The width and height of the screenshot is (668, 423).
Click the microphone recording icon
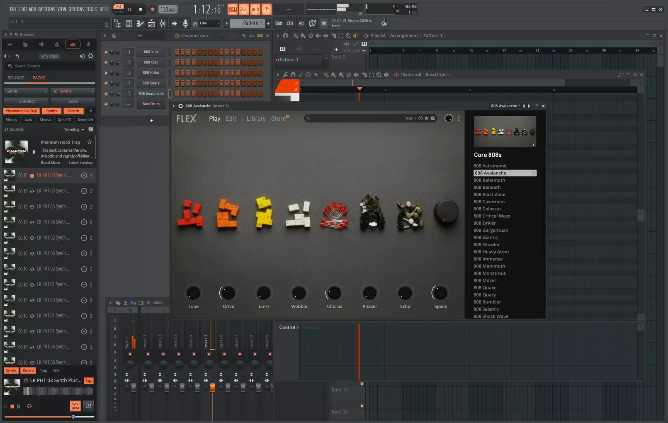pyautogui.click(x=185, y=24)
